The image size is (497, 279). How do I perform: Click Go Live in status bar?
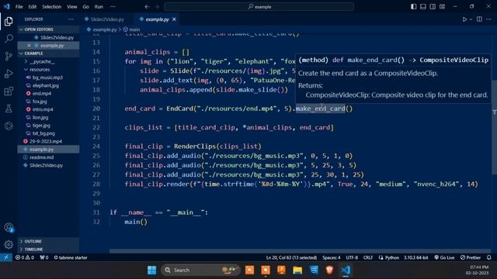click(444, 257)
